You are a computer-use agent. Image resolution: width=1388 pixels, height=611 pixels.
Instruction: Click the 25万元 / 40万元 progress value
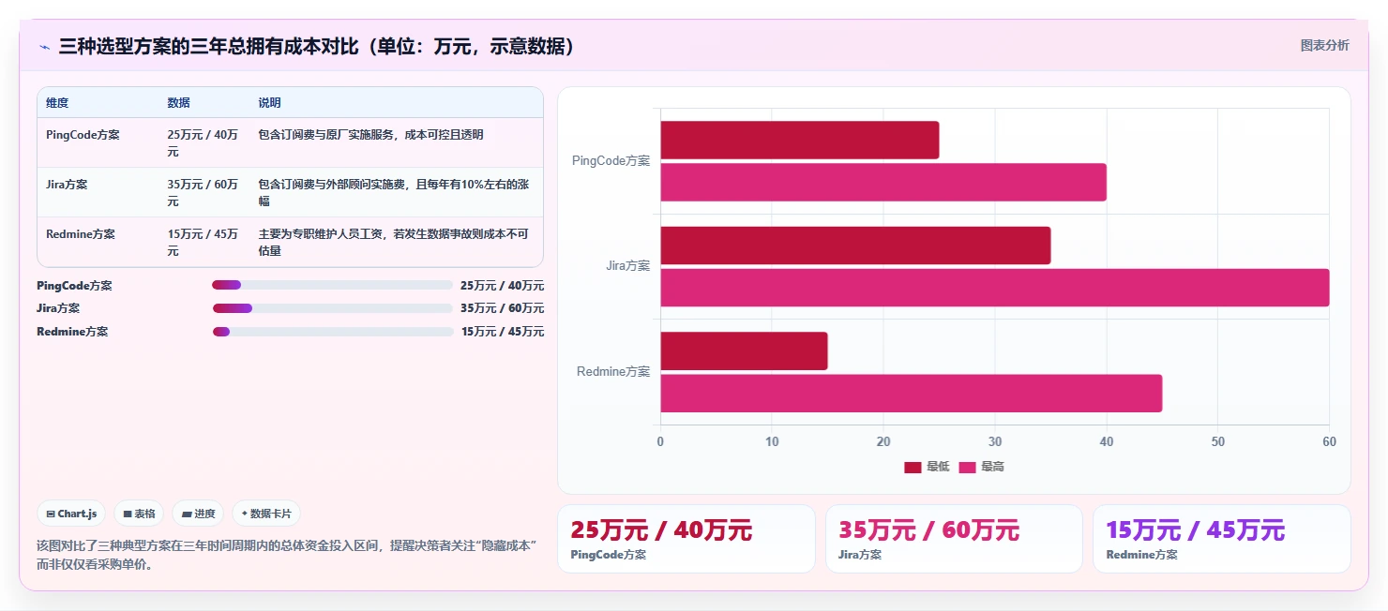[503, 286]
